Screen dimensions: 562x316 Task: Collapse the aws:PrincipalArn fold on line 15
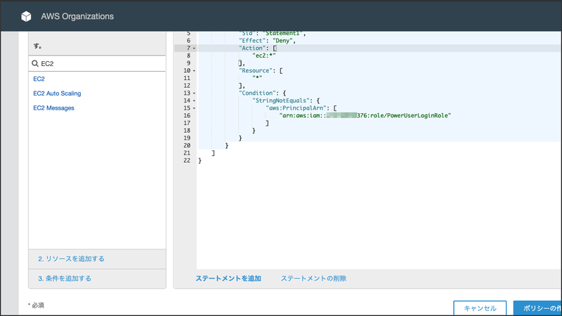click(x=195, y=108)
